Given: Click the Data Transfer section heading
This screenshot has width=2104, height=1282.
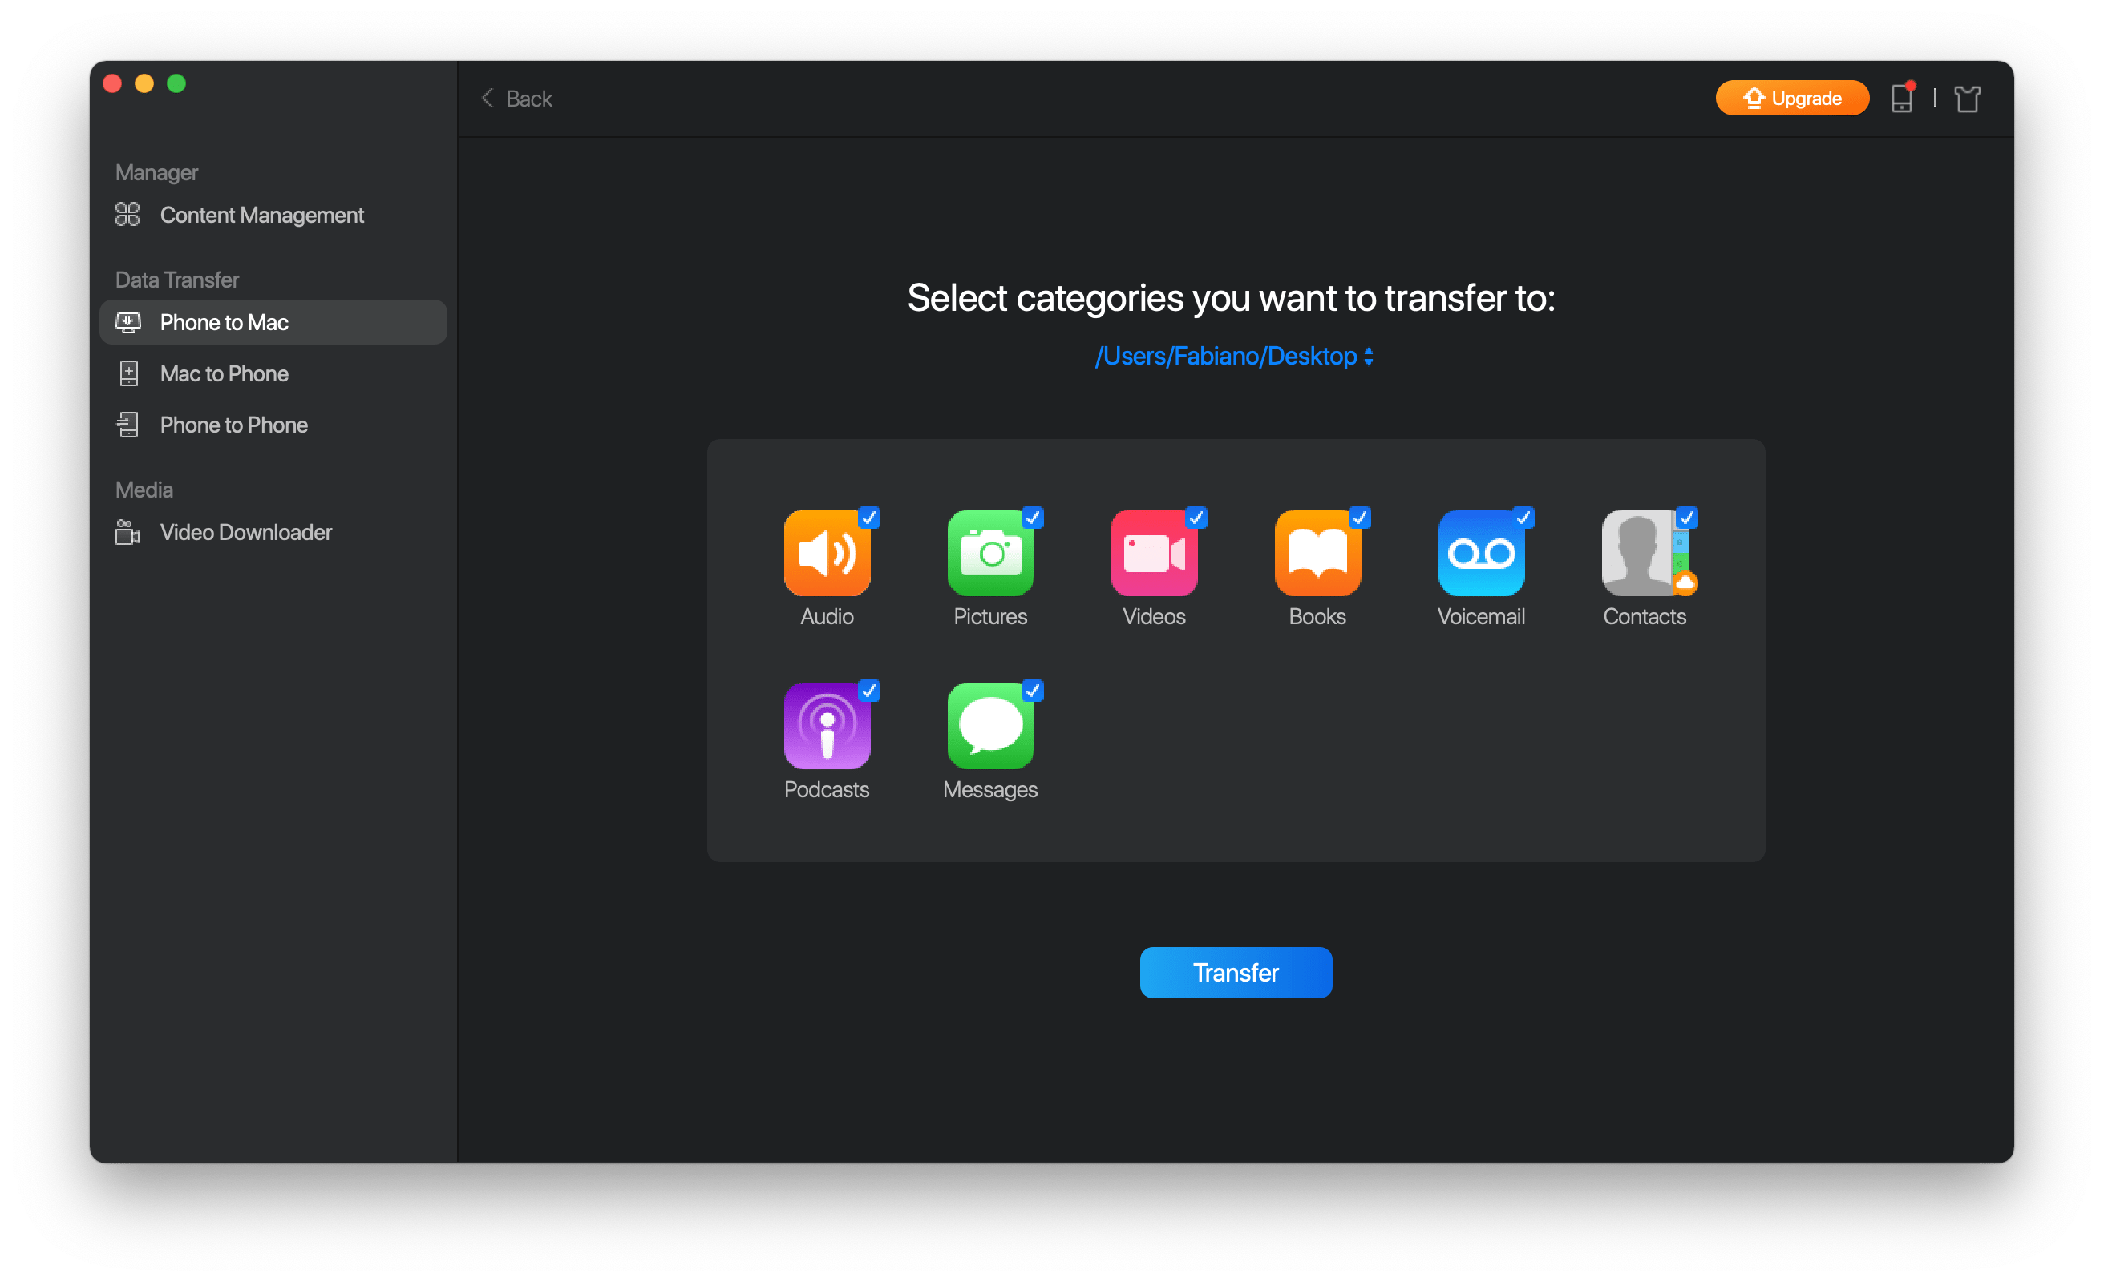Looking at the screenshot, I should click(176, 279).
